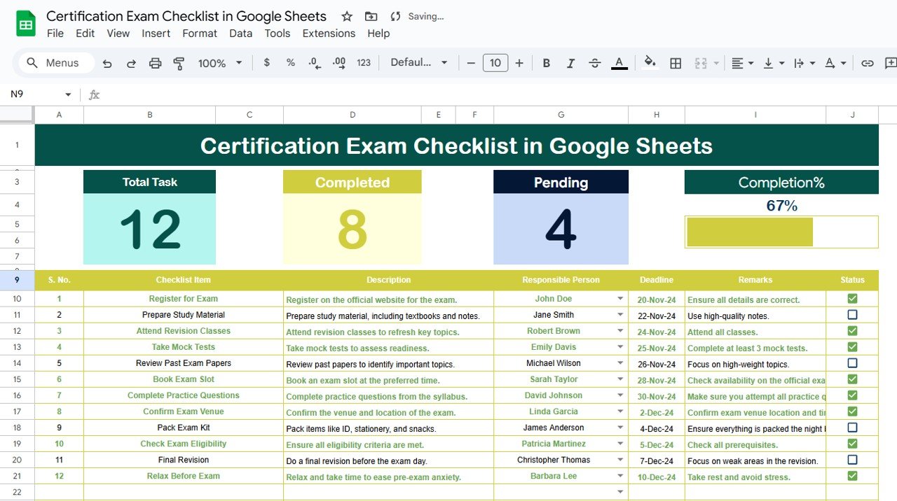The image size is (897, 501).
Task: Open Barbara Lee responsible person dropdown
Action: click(x=620, y=477)
